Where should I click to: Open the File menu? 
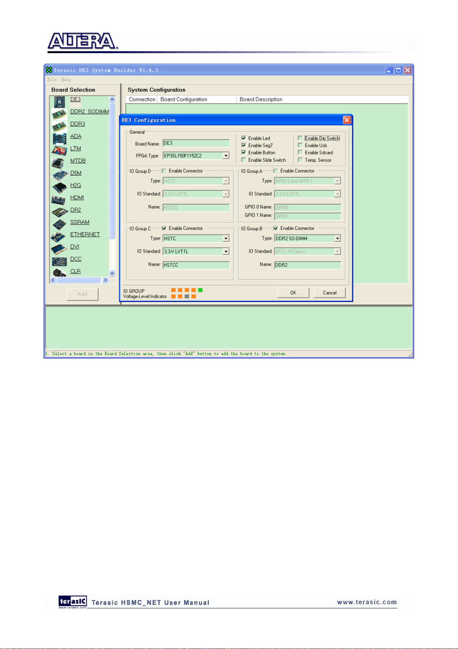pos(52,79)
